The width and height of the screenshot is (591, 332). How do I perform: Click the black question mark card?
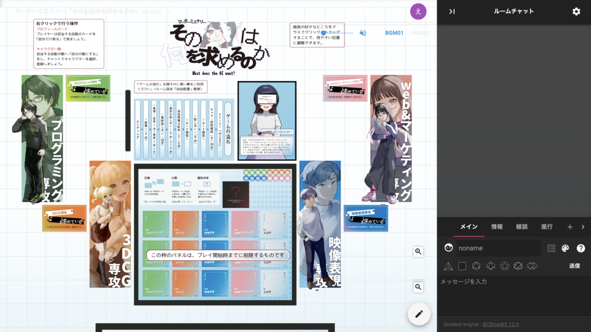(235, 195)
